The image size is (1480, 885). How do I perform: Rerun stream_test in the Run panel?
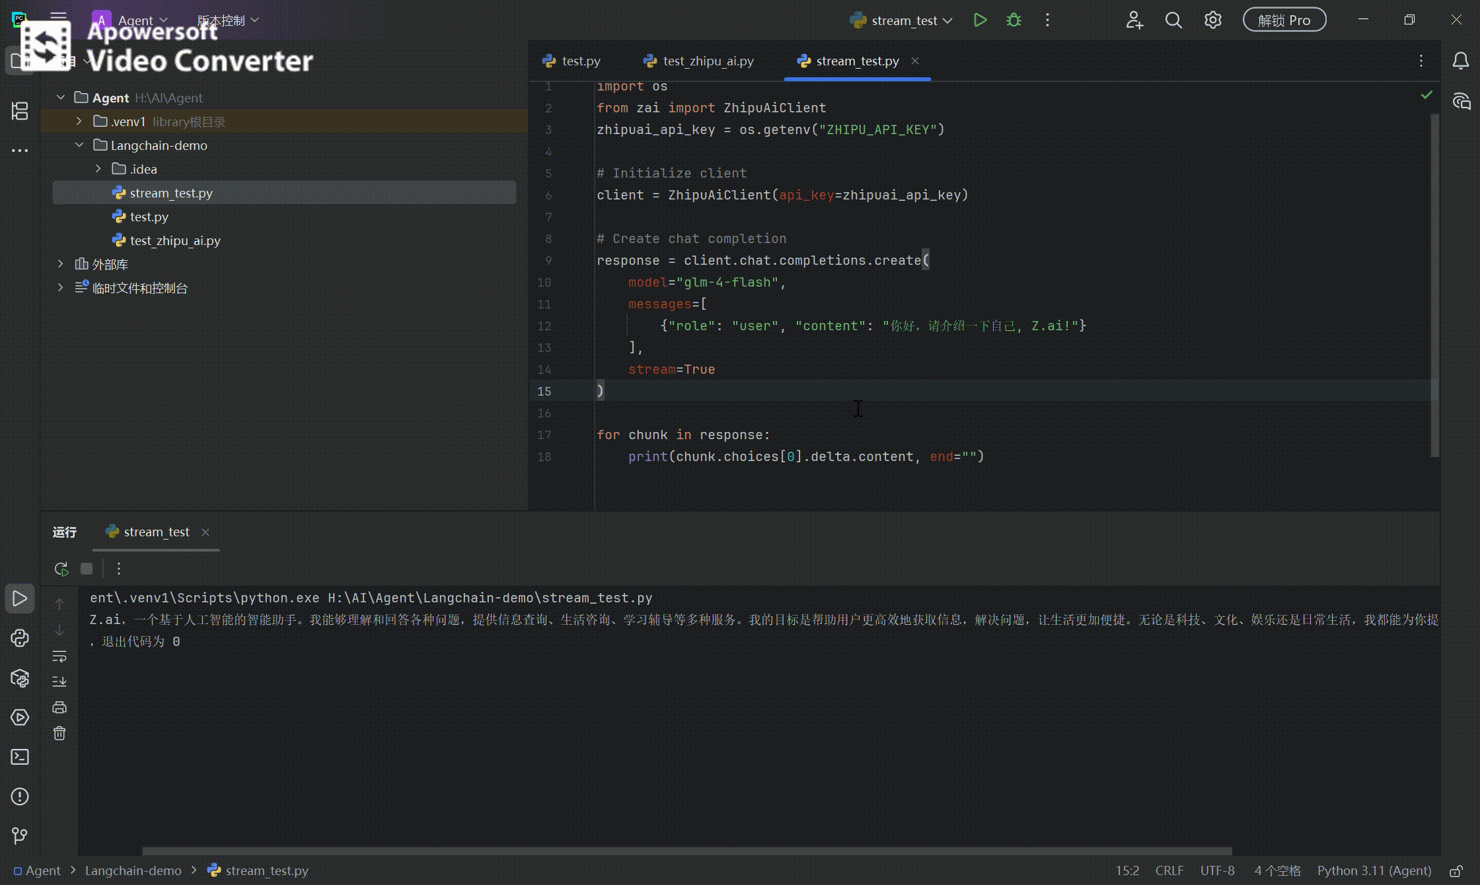(x=61, y=569)
